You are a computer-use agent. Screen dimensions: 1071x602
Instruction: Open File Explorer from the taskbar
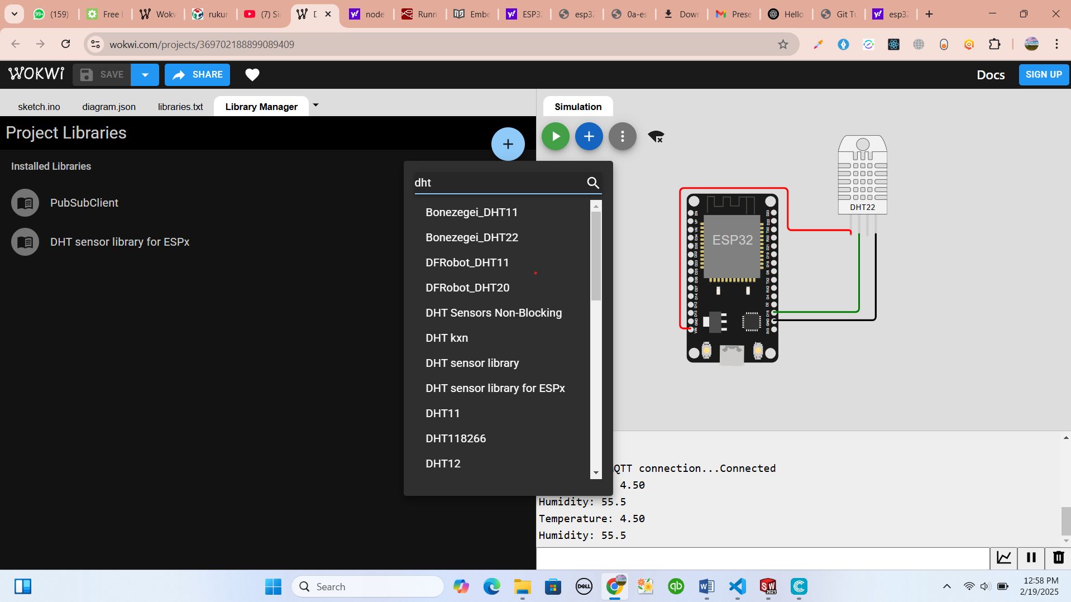coord(522,586)
